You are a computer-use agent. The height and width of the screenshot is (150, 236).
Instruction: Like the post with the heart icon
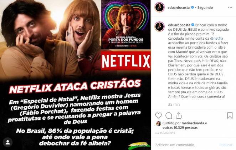158,116
